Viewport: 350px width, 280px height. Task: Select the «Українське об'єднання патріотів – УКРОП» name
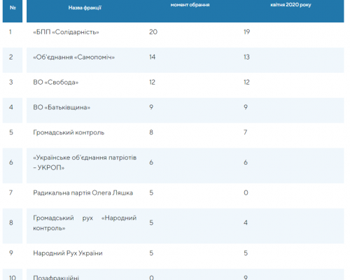click(x=85, y=162)
